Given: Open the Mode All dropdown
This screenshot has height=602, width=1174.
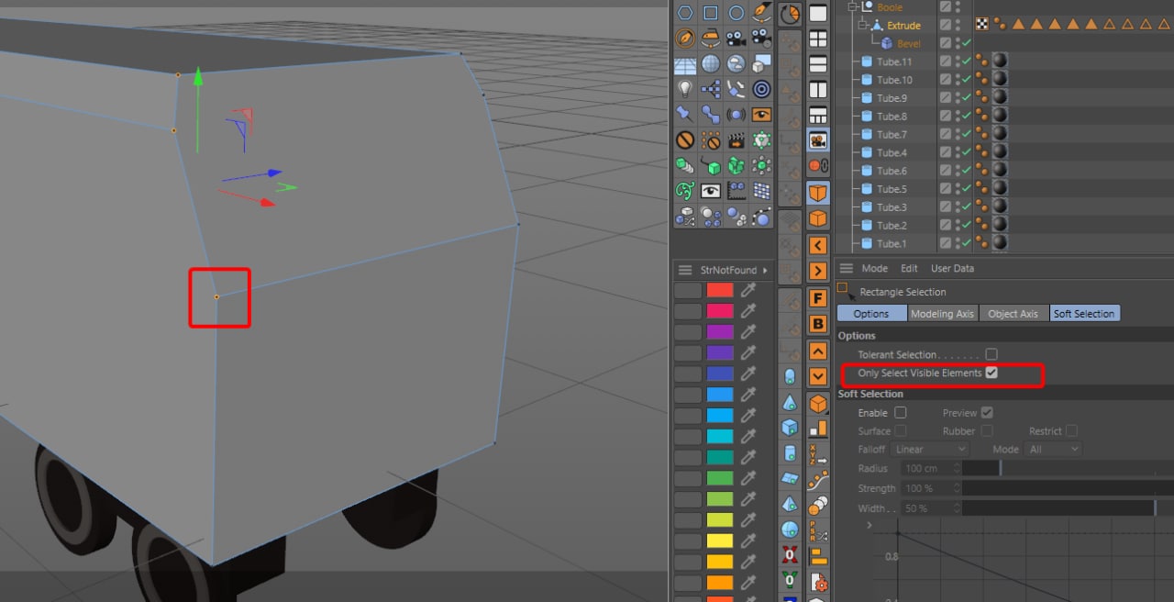Looking at the screenshot, I should (1054, 450).
